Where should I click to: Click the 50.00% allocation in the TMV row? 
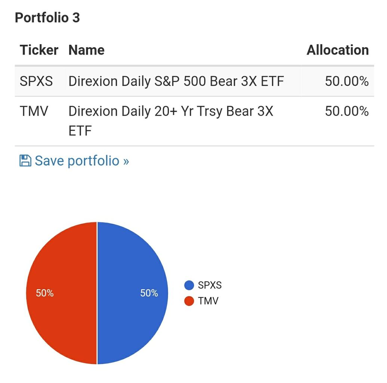tap(347, 111)
